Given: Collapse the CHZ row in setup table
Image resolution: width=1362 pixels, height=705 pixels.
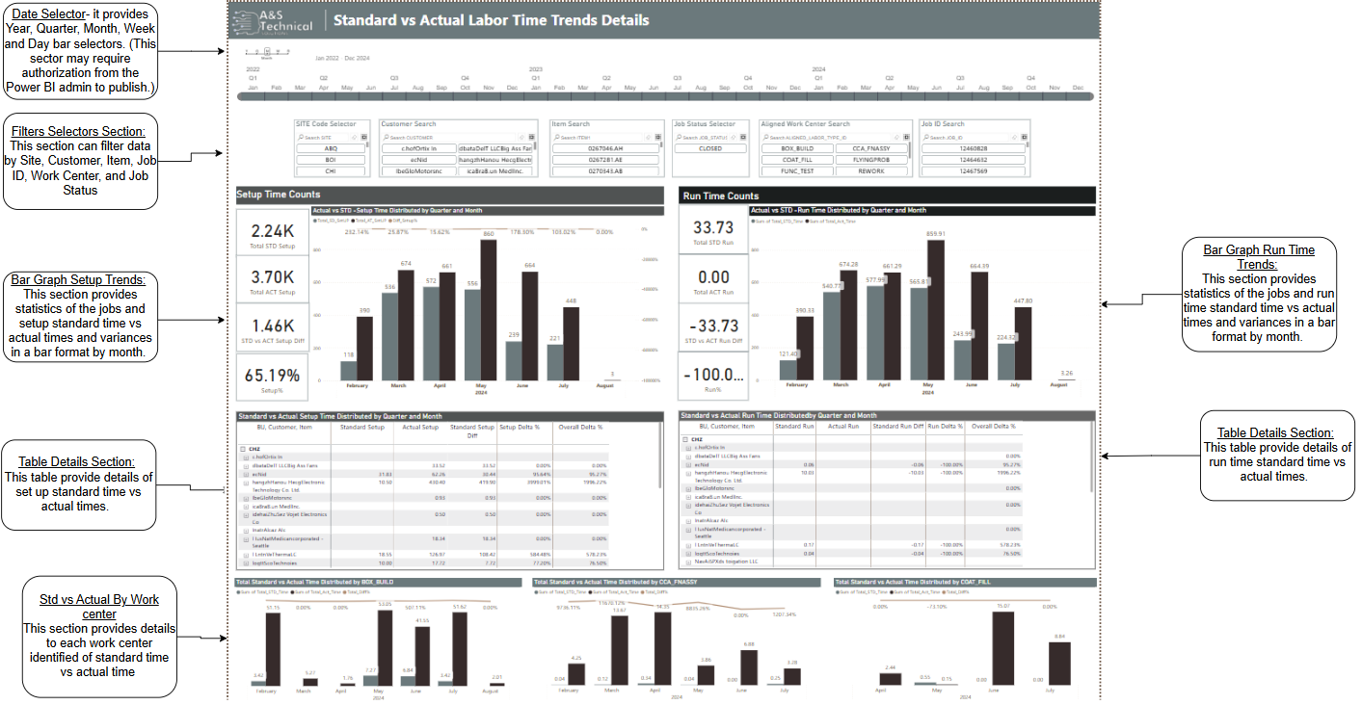Looking at the screenshot, I should [242, 449].
